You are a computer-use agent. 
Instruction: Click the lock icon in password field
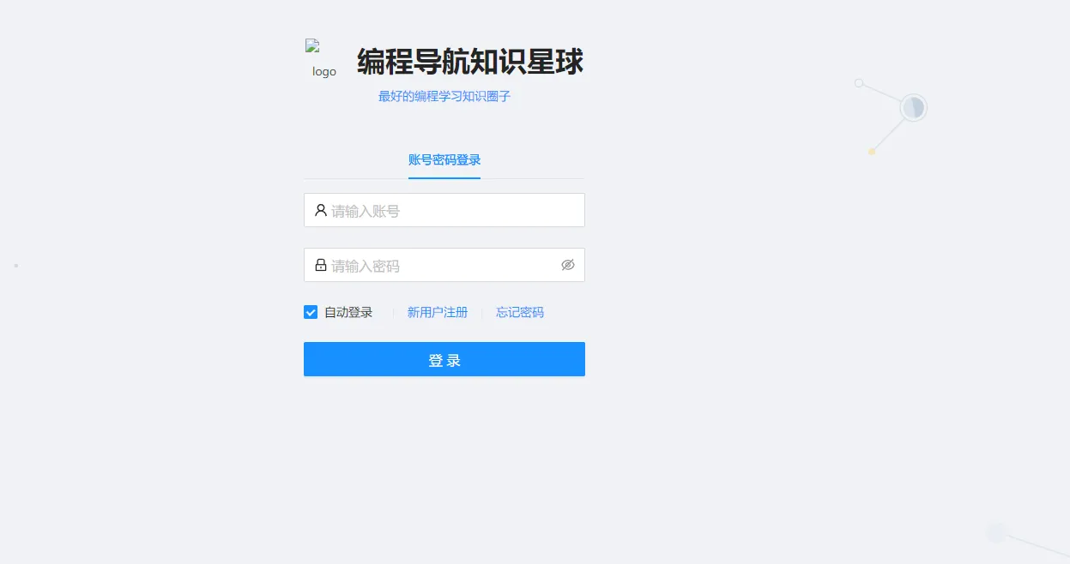click(320, 265)
